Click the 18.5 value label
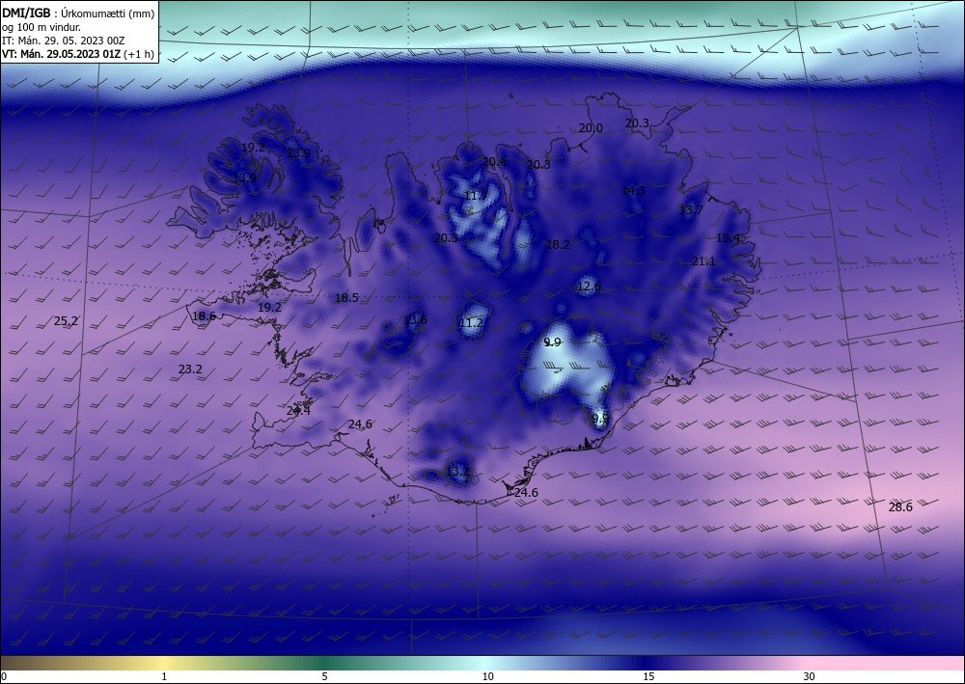Viewport: 965px width, 684px height. [x=346, y=298]
